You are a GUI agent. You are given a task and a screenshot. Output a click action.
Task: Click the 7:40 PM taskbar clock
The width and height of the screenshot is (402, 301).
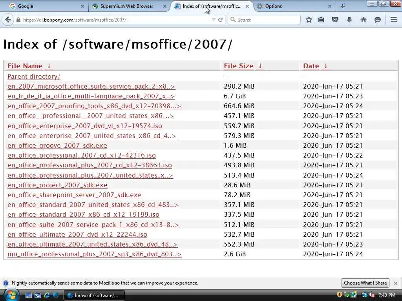pos(387,295)
